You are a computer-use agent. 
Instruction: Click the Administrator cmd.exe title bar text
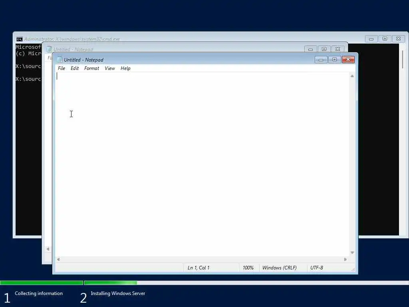click(x=72, y=39)
